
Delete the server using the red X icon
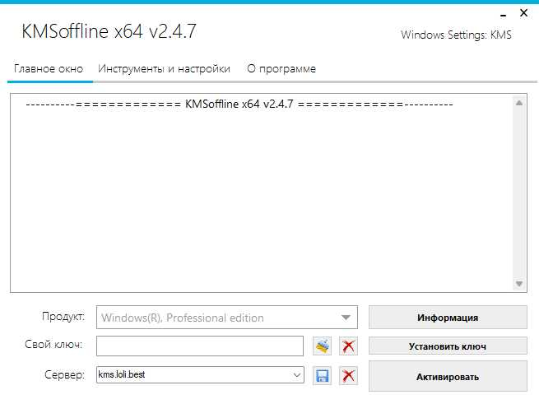point(348,375)
